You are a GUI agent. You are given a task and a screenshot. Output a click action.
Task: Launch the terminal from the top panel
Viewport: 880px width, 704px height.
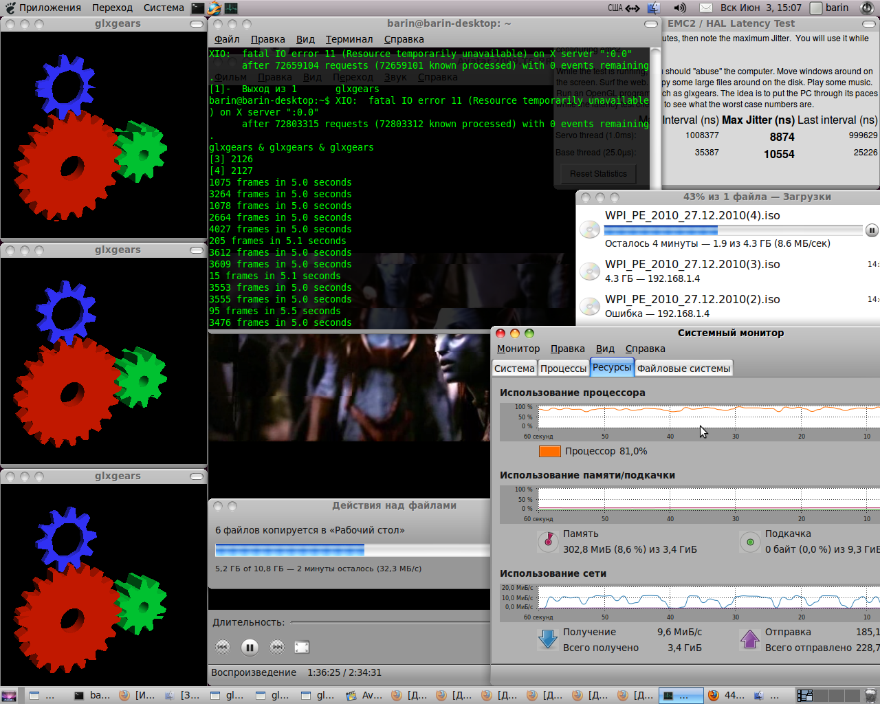click(x=198, y=8)
